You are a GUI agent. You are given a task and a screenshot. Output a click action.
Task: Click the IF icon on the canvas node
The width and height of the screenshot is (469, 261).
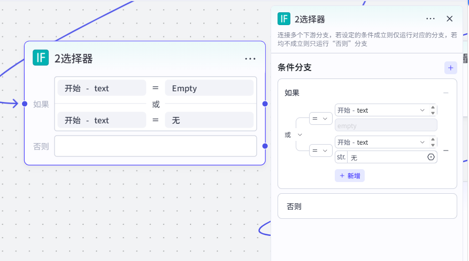pyautogui.click(x=41, y=58)
